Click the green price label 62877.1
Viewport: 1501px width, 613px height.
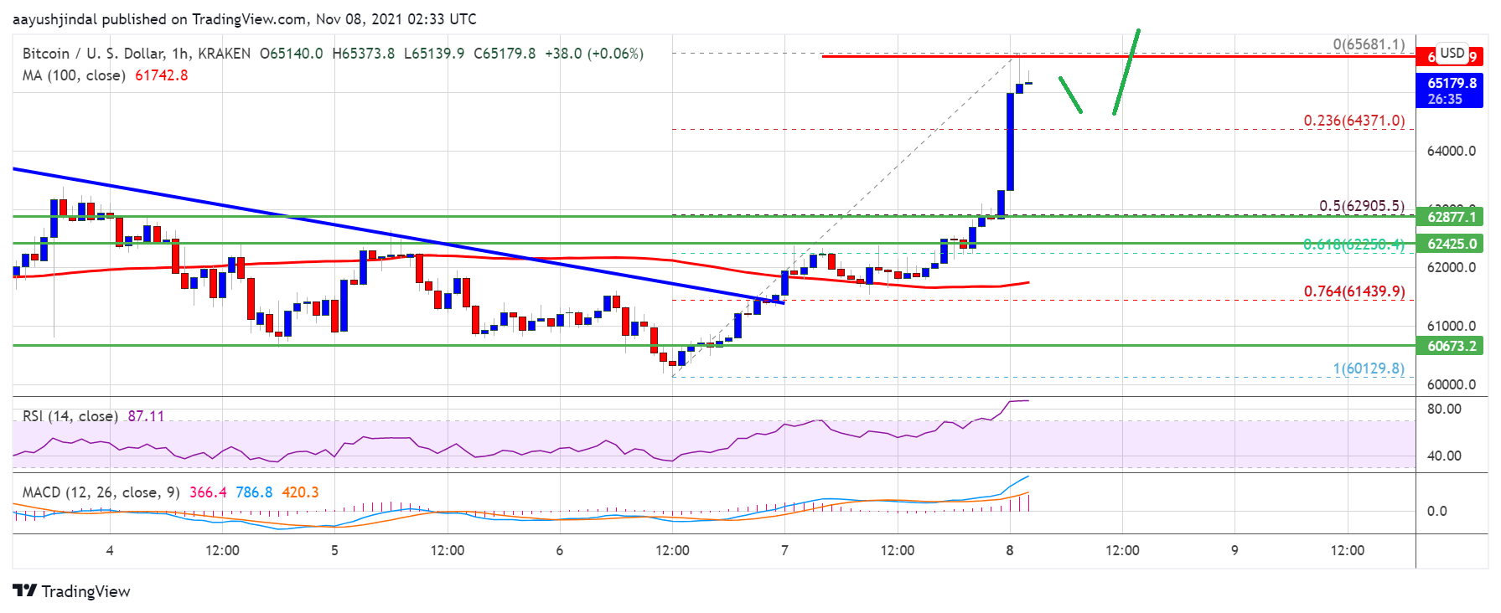click(1452, 217)
